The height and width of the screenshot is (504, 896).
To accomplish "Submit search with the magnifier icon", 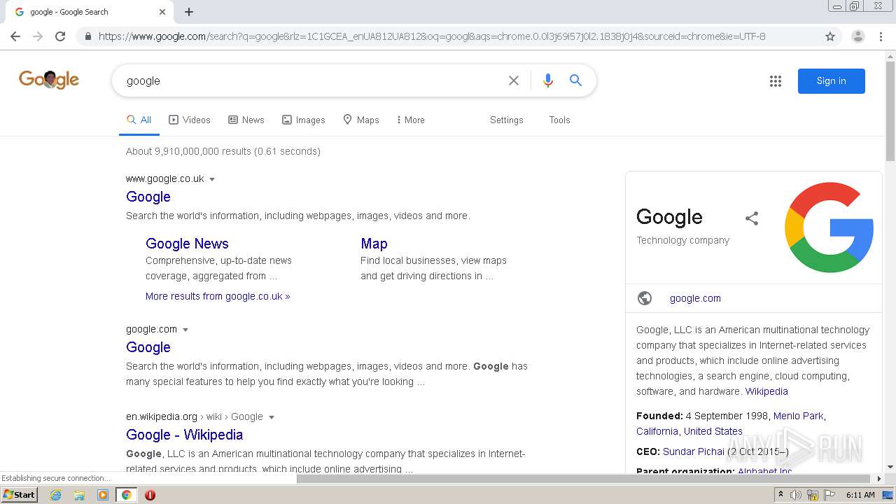I will click(x=575, y=80).
